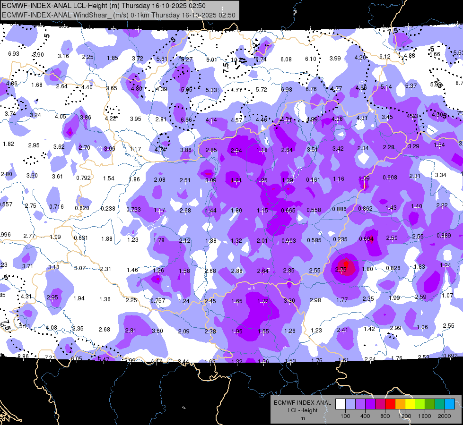Click the wind shear value 0.631
Image resolution: width=463 pixels, height=425 pixels.
click(x=81, y=238)
